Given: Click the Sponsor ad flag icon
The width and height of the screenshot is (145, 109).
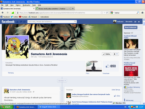Looking at the screenshot, I should coord(132,33).
